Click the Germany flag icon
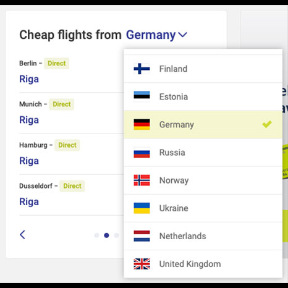 coord(142,124)
